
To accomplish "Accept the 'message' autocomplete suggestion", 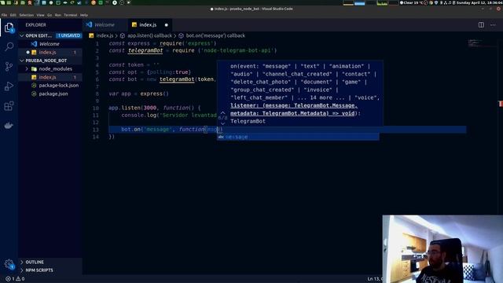I will tap(298, 137).
